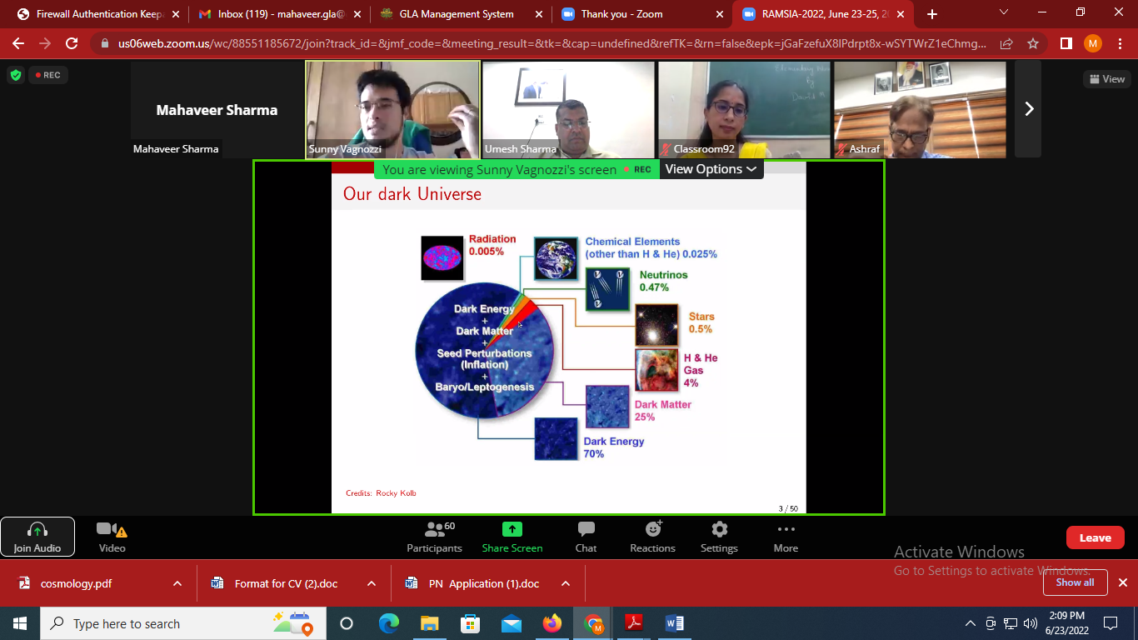This screenshot has width=1138, height=640.
Task: Expand options for PN Application (1).doc
Action: [x=565, y=583]
